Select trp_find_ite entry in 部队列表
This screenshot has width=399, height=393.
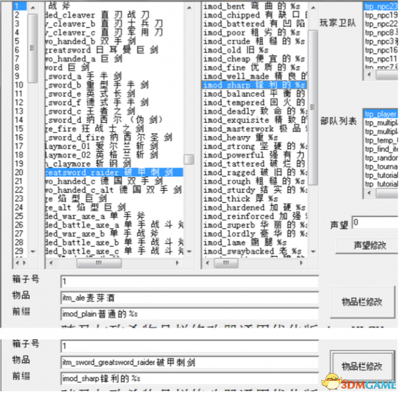[381, 149]
